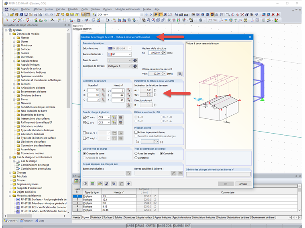The height and width of the screenshot is (228, 305).
Task: Click the save settings disk icon
Action: pyautogui.click(x=107, y=184)
